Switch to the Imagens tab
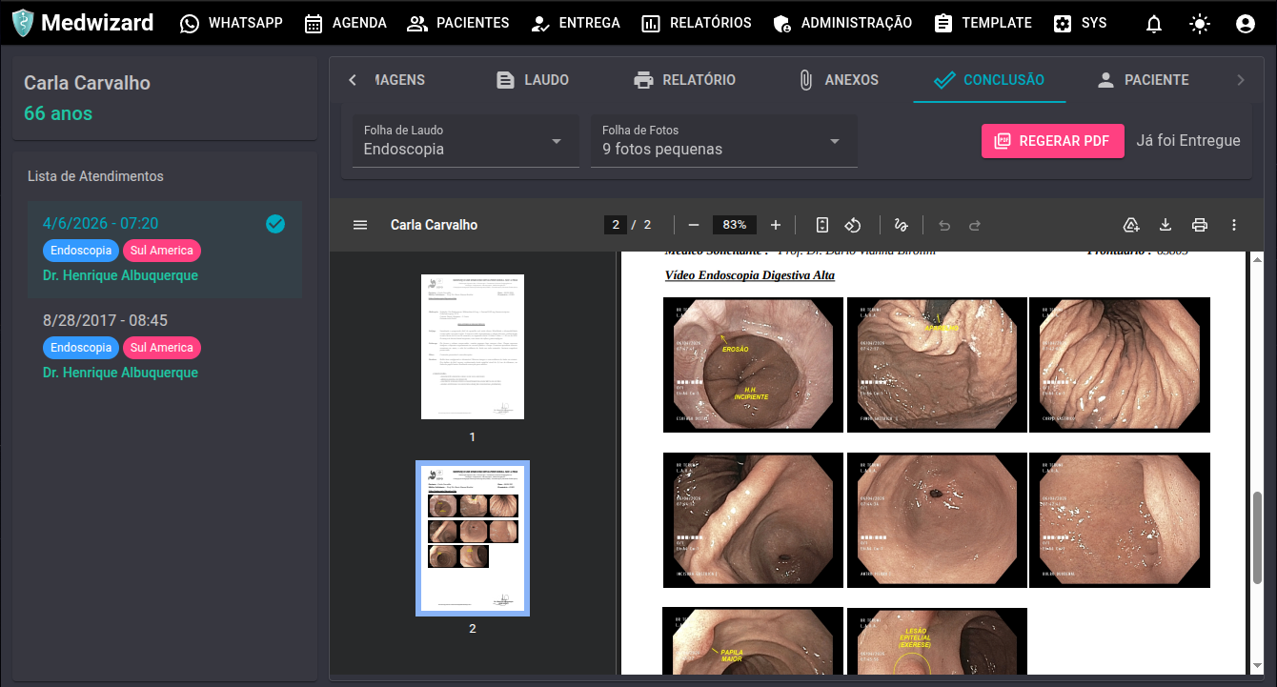Screen dimensions: 1277x687 399,80
